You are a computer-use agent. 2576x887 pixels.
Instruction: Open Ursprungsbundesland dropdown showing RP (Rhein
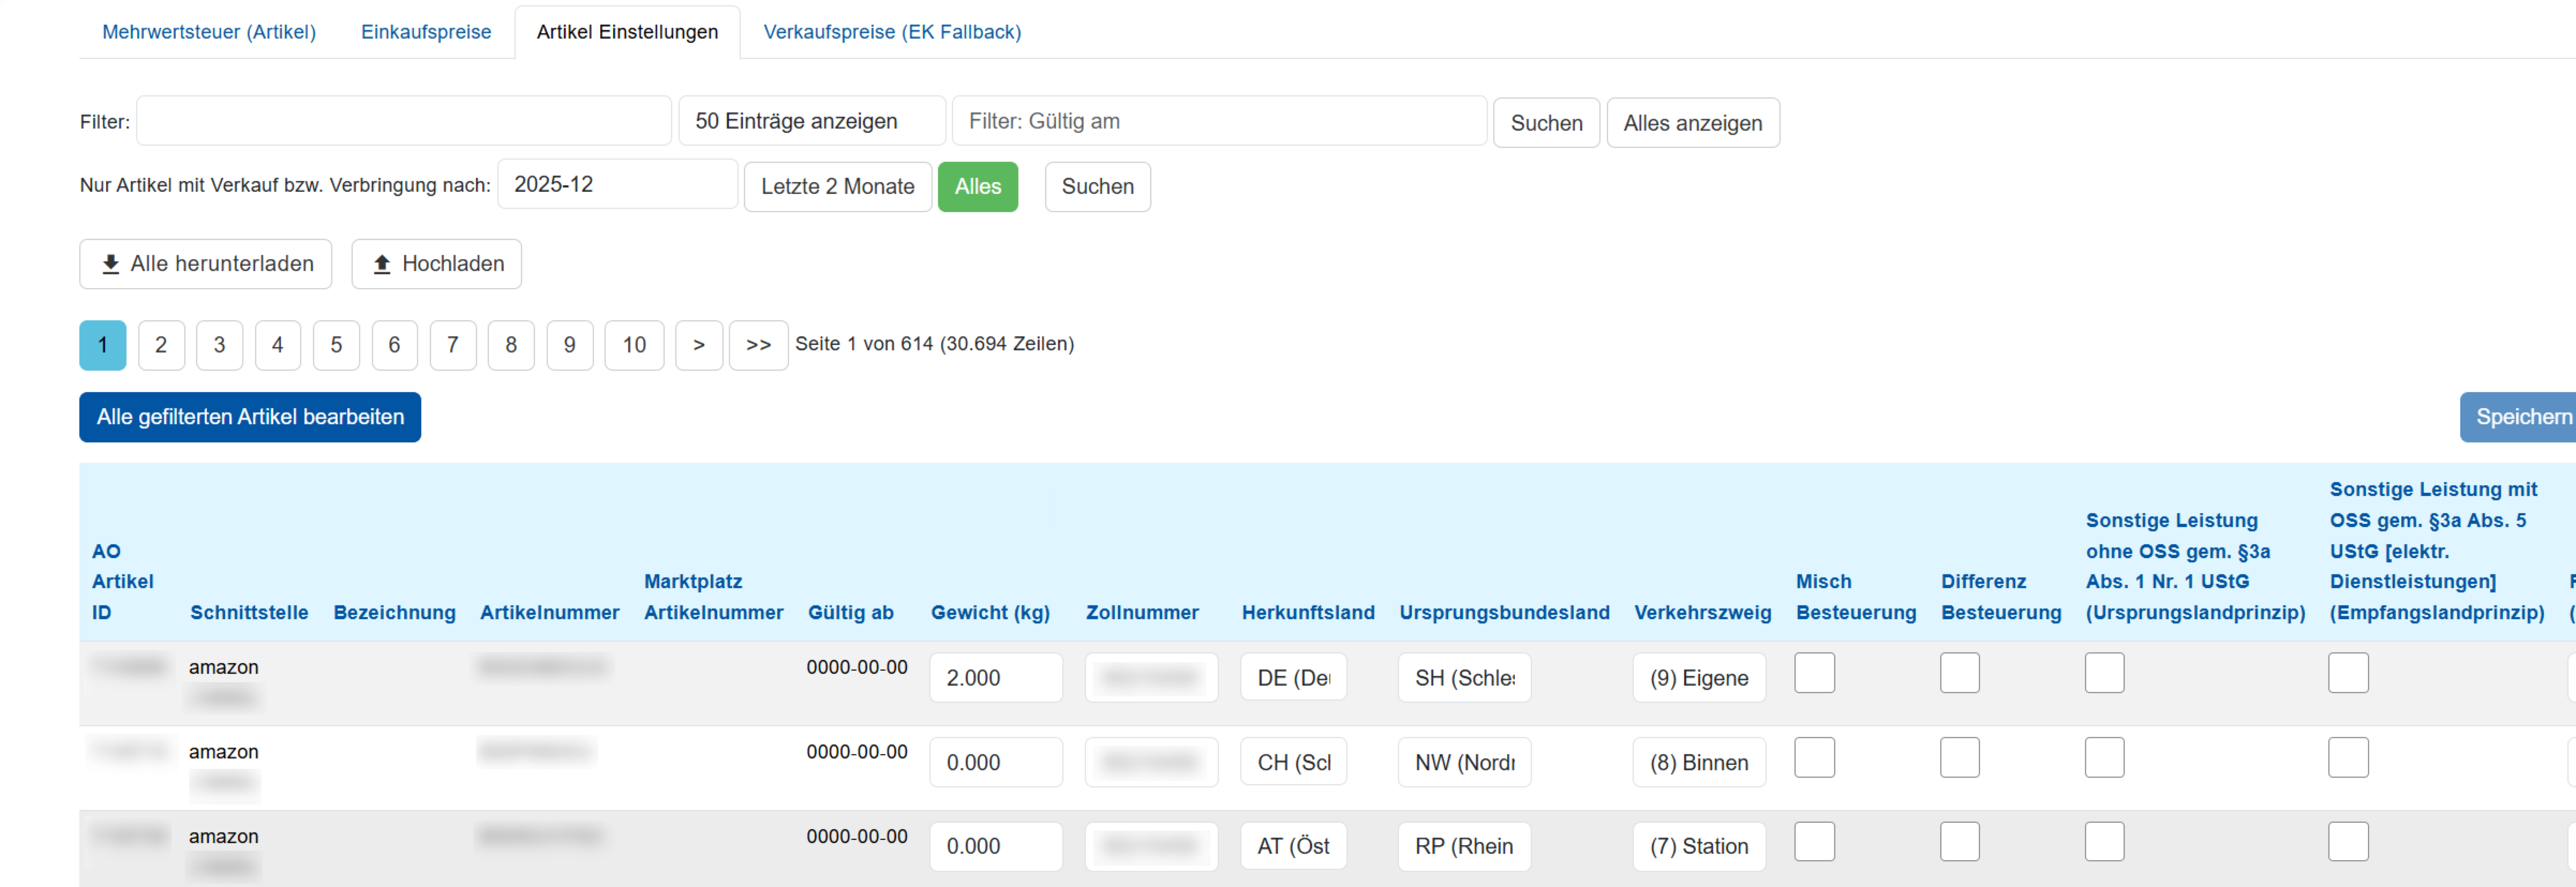1464,846
